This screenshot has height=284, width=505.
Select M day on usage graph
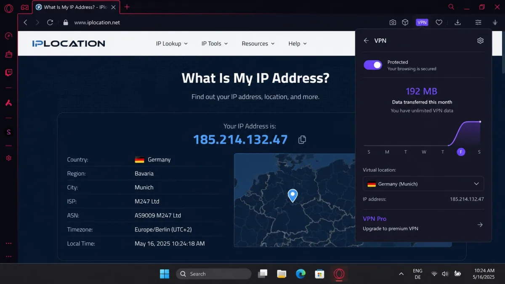pos(387,152)
